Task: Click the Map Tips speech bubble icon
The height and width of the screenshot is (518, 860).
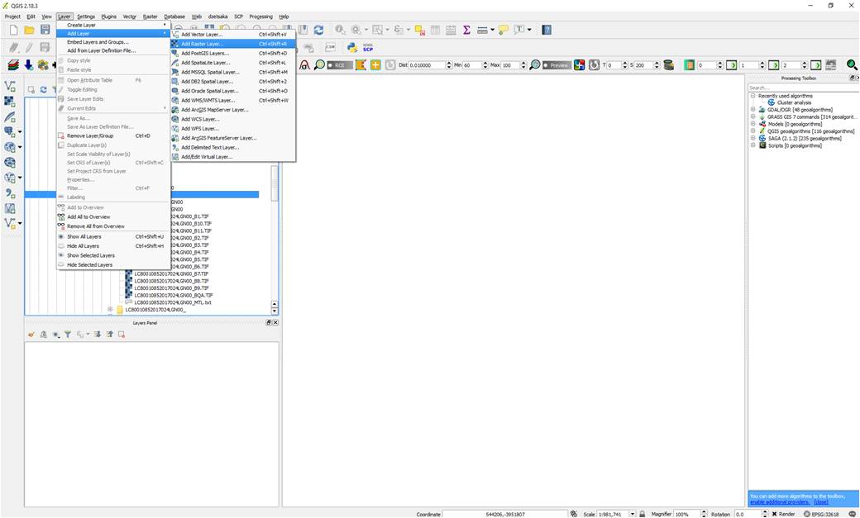Action: [x=504, y=30]
